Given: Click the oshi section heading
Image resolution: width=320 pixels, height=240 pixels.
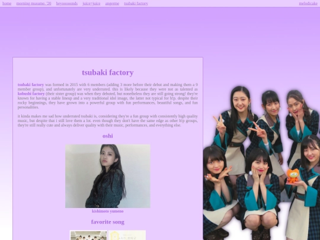Looking at the screenshot, I should pos(108,136).
